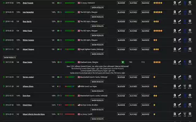Expand SHOW RESULTS under Miguel Vazquez fight
Screen dimensions: 196x122
click(x=97, y=54)
